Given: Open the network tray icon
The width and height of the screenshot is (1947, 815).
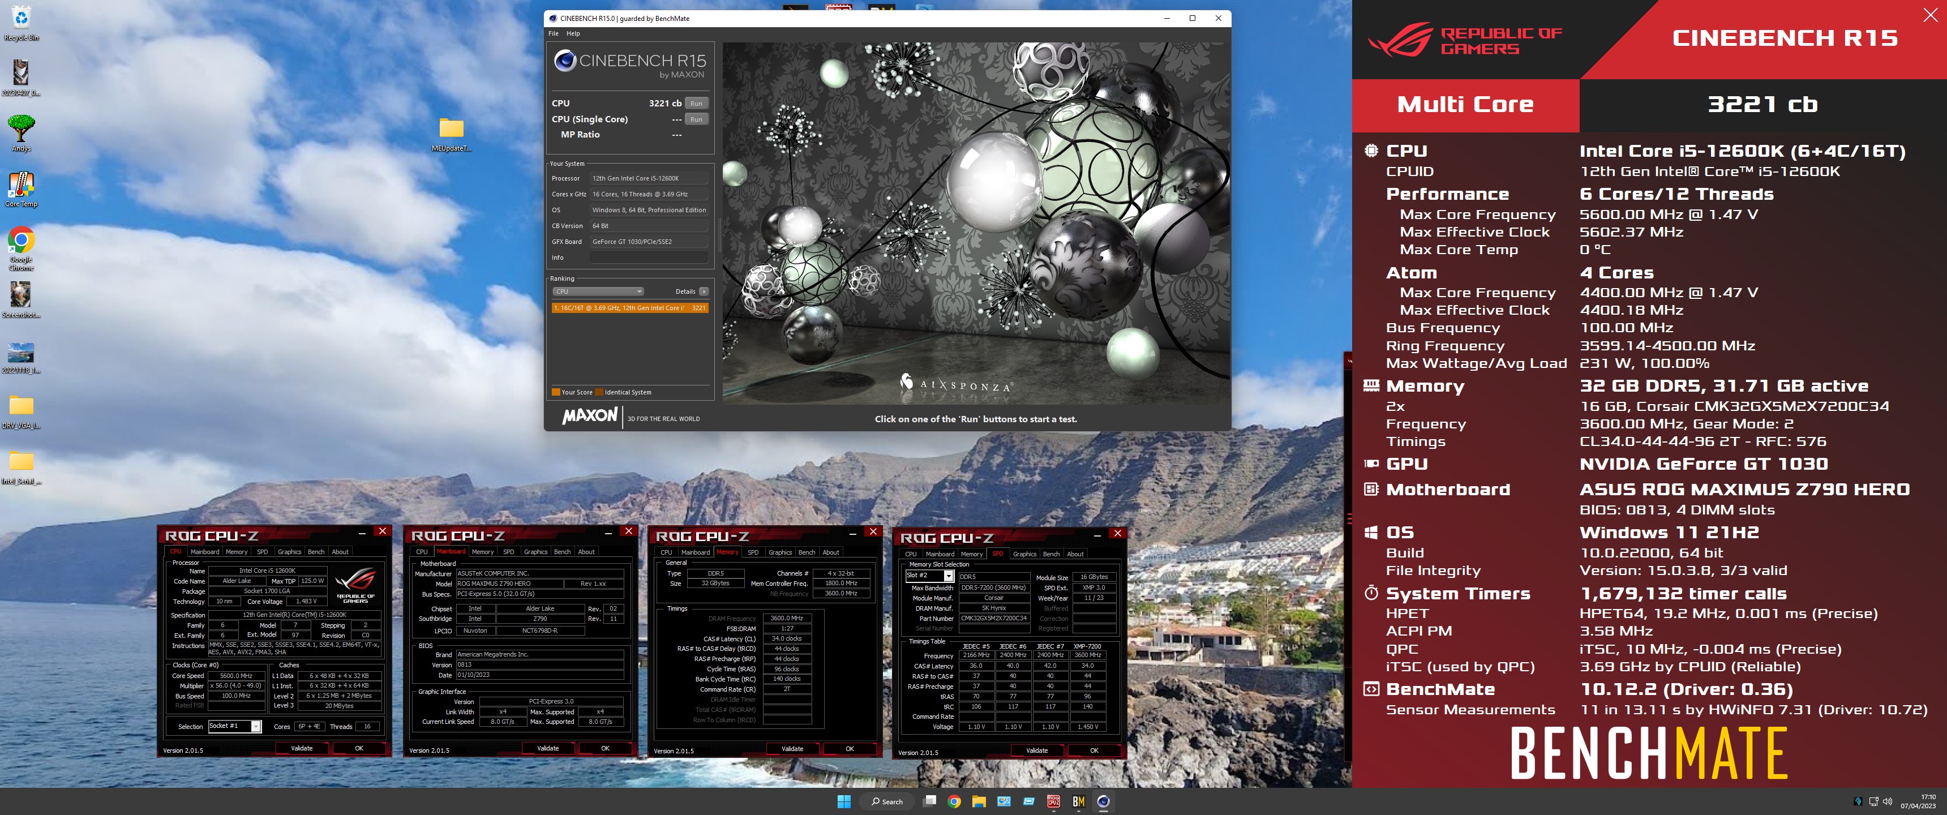Looking at the screenshot, I should tap(1873, 801).
